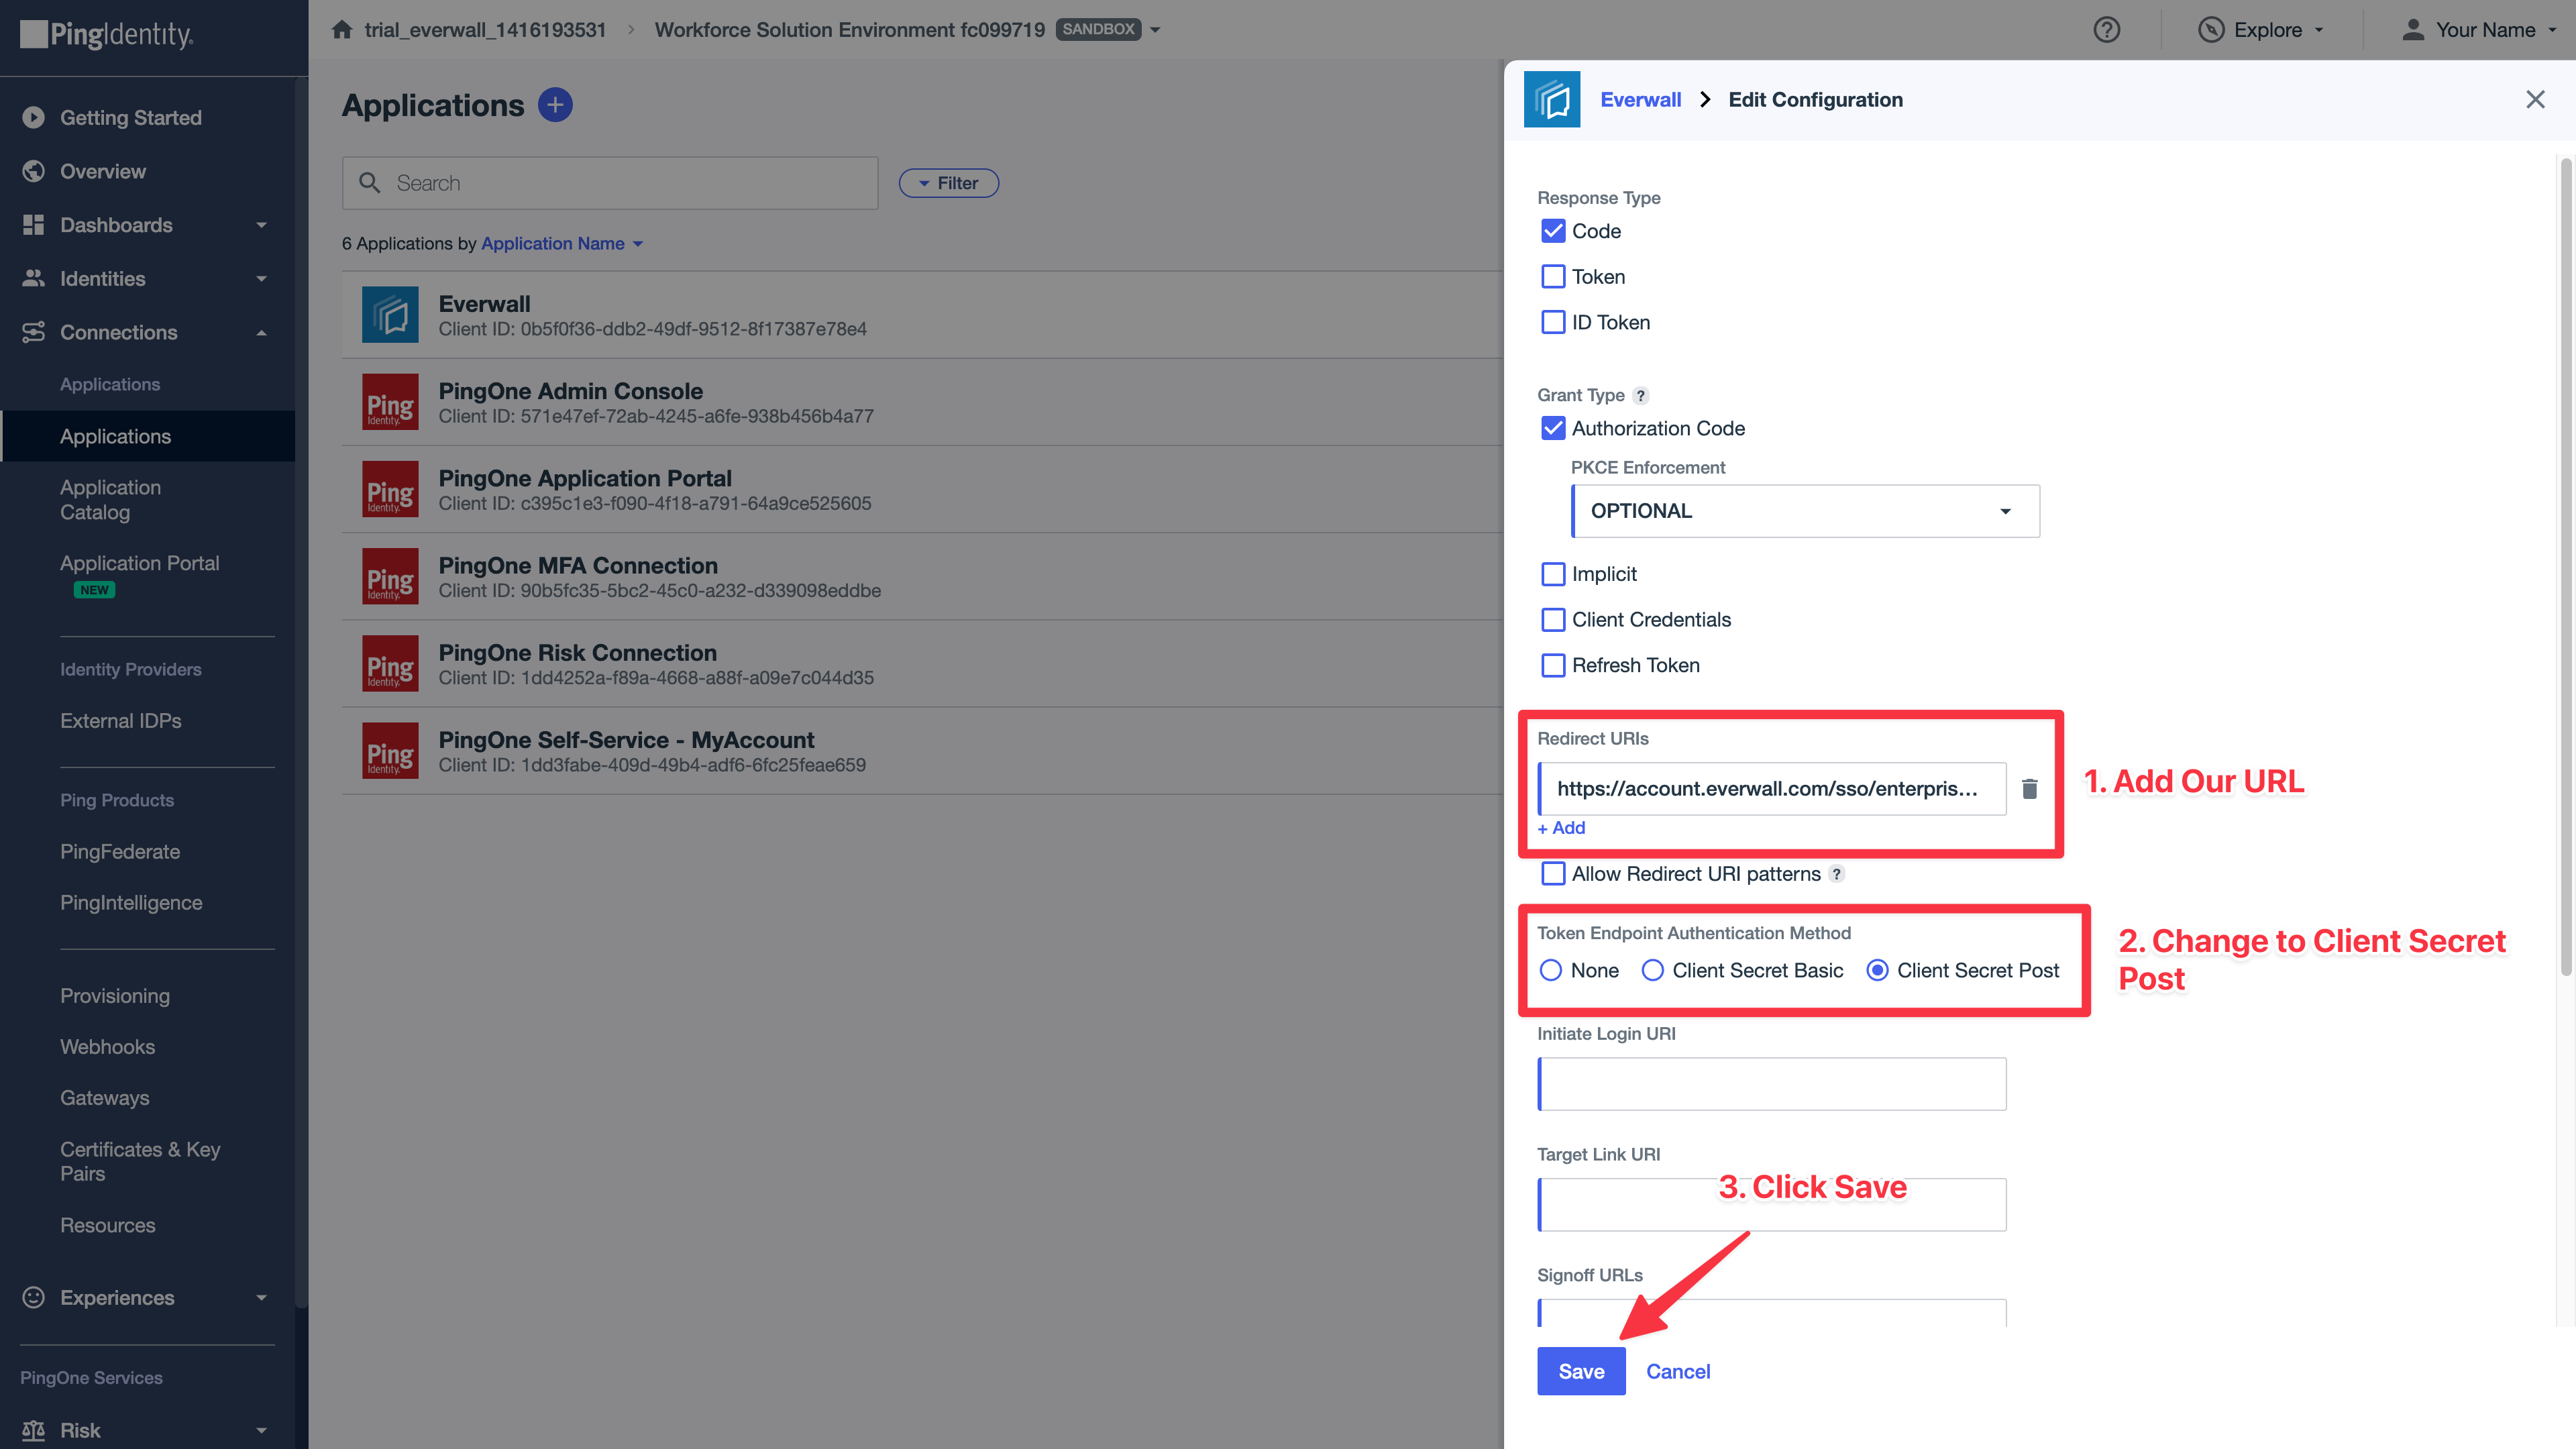
Task: Change sort by Application Name
Action: pyautogui.click(x=562, y=243)
